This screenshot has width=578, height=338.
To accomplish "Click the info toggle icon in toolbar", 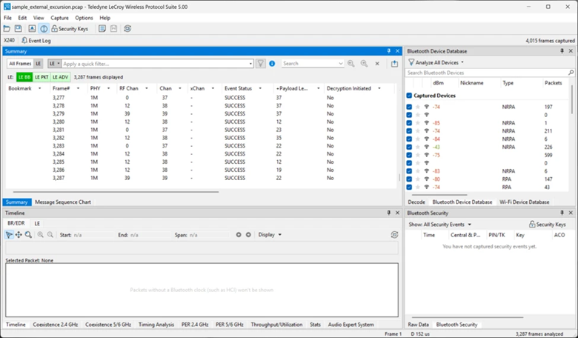I will click(44, 29).
